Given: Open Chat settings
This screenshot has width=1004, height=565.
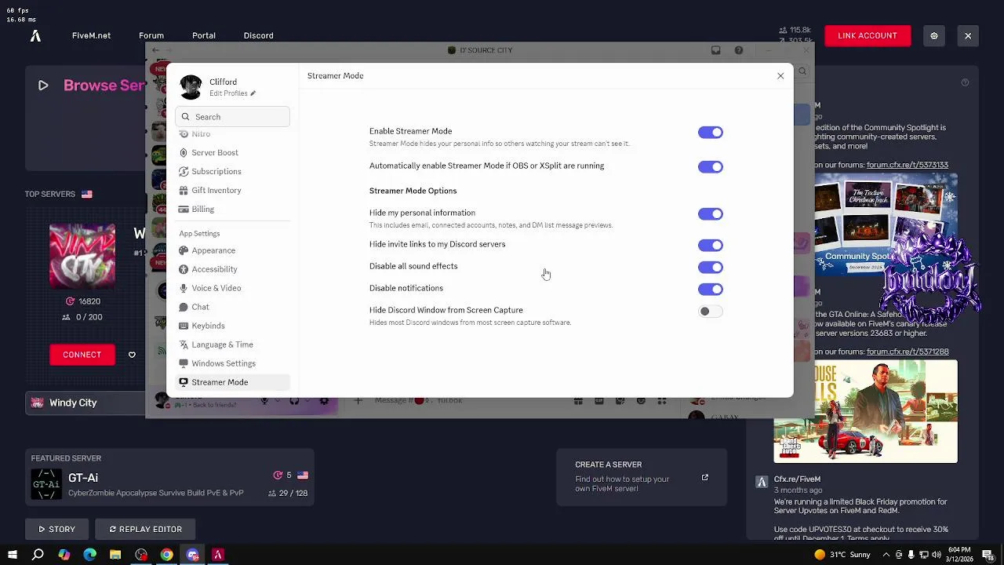Looking at the screenshot, I should 232,307.
